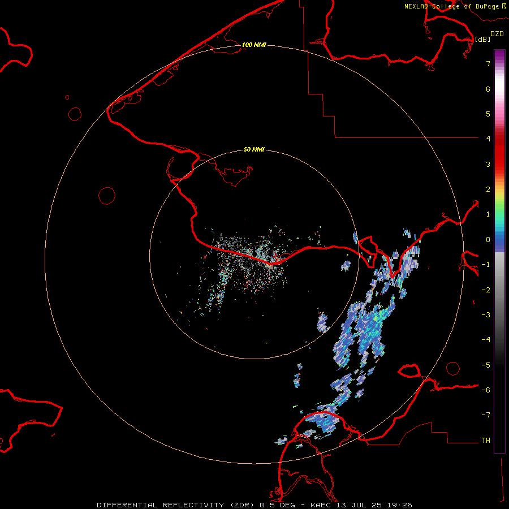Click the positive 1 value on the scale
The image size is (509, 509).
tap(488, 214)
